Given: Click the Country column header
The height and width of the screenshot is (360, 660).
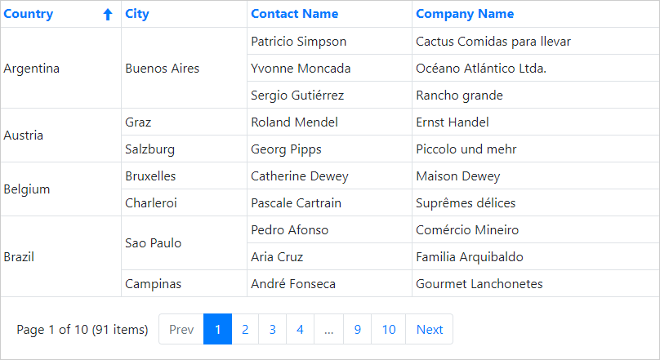Looking at the screenshot, I should 29,14.
